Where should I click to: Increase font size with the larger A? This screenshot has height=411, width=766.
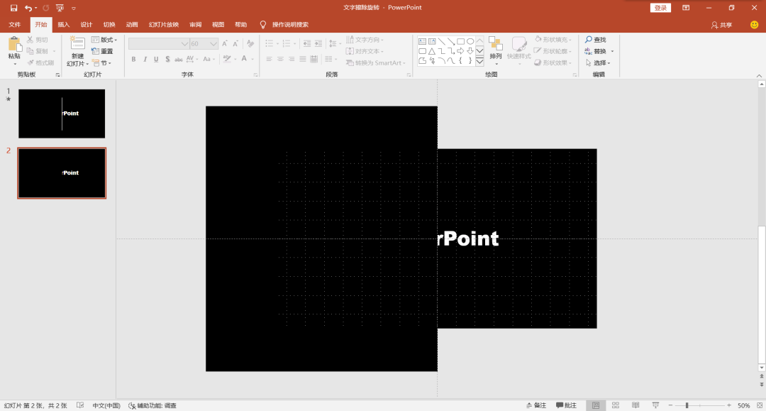225,44
